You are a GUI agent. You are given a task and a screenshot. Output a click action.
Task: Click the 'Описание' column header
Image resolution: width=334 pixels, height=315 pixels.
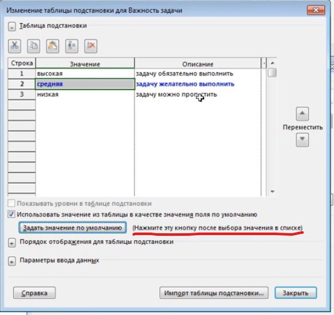(x=198, y=64)
